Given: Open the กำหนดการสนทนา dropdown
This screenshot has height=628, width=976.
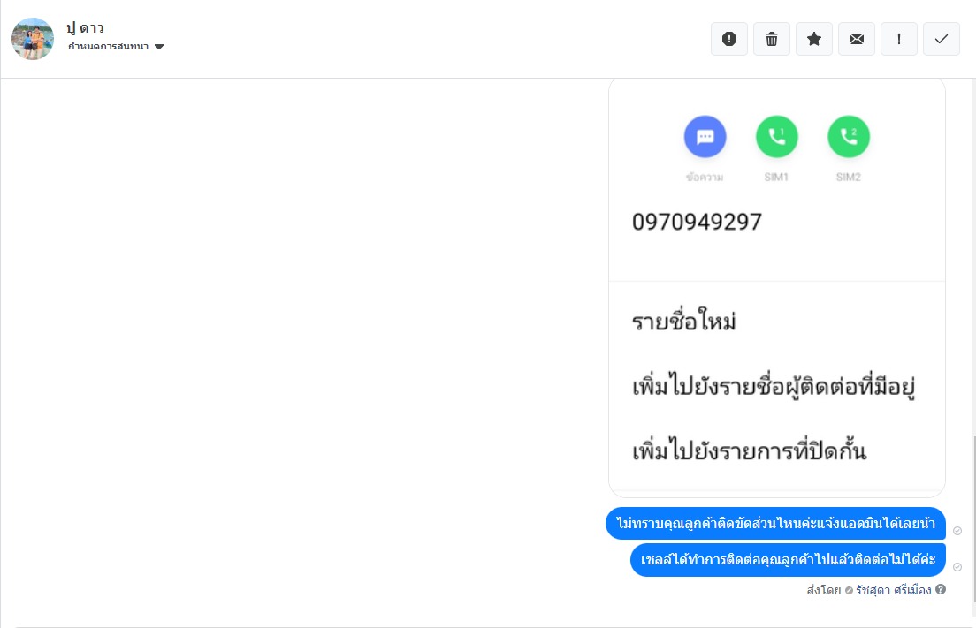Looking at the screenshot, I should coord(109,47).
